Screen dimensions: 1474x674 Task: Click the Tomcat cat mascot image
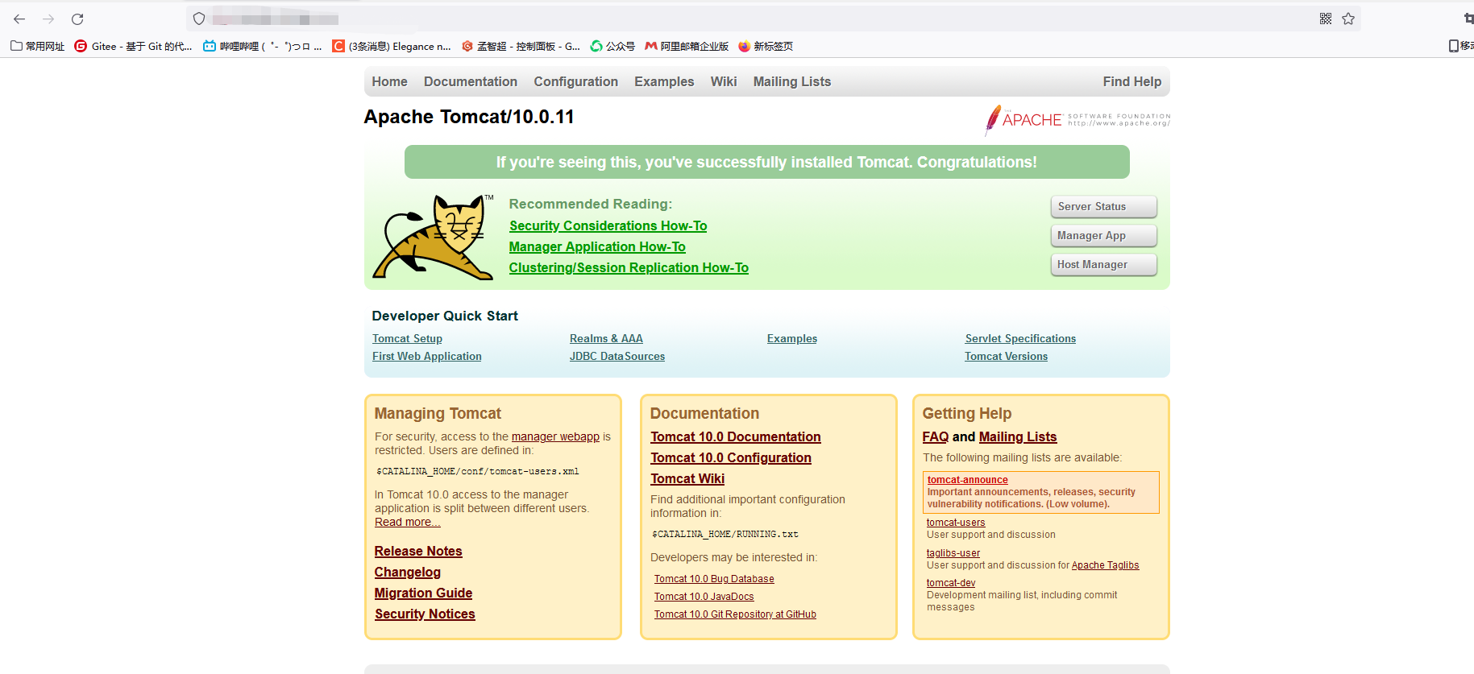[x=433, y=237]
